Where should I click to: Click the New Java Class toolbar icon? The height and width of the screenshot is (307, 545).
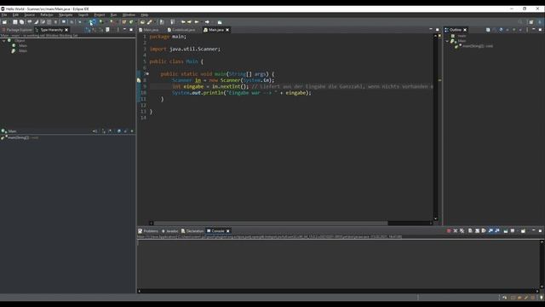[x=131, y=22]
